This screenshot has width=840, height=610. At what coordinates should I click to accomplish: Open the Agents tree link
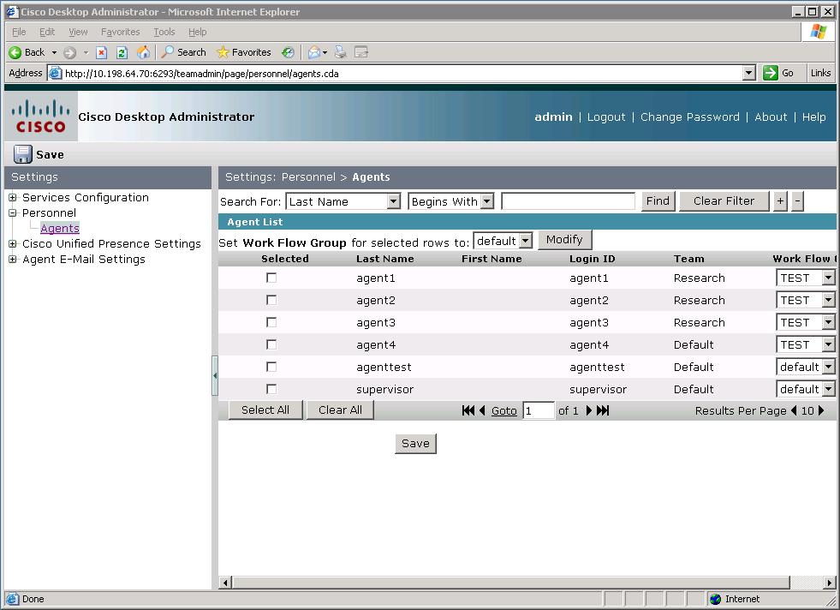click(x=60, y=229)
